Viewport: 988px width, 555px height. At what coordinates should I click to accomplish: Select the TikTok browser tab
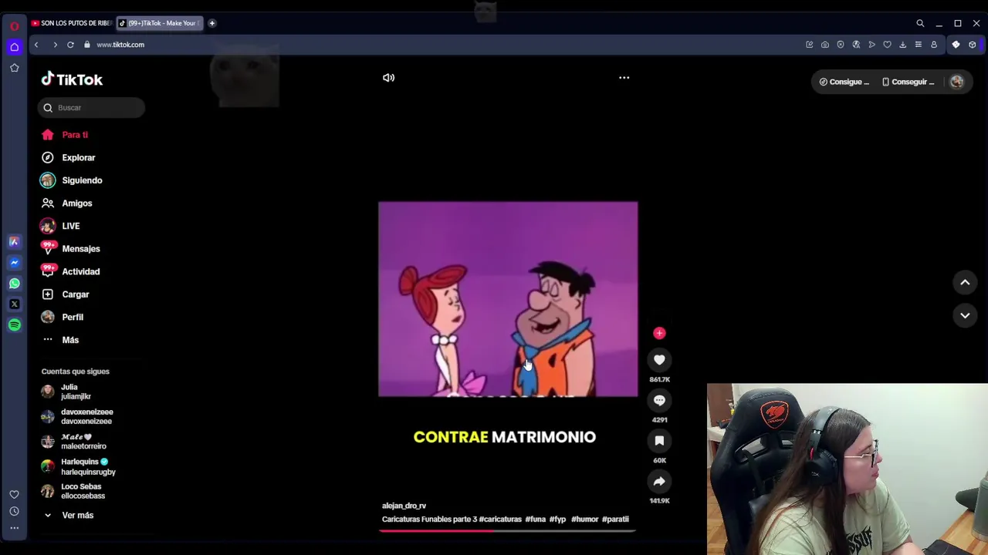(160, 23)
